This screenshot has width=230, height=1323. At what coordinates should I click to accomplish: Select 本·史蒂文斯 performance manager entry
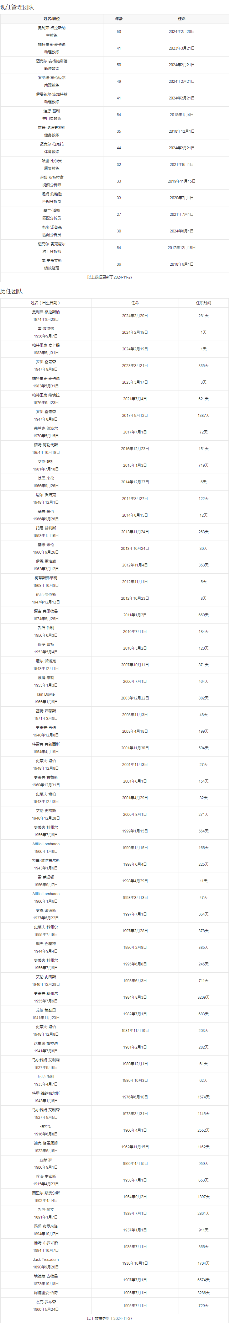51,260
